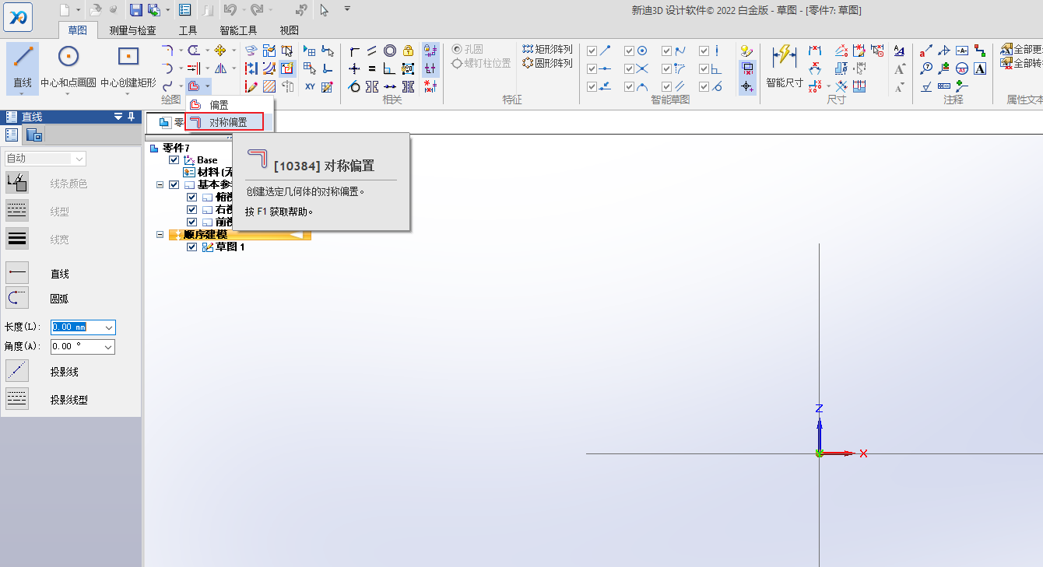Open the 长度(L) length dropdown arrow
1043x567 pixels.
point(108,327)
